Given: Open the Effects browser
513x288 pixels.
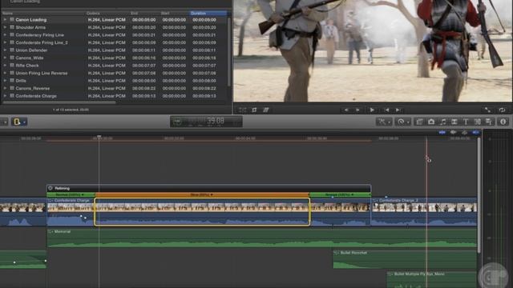Looking at the screenshot, I should tap(419, 122).
